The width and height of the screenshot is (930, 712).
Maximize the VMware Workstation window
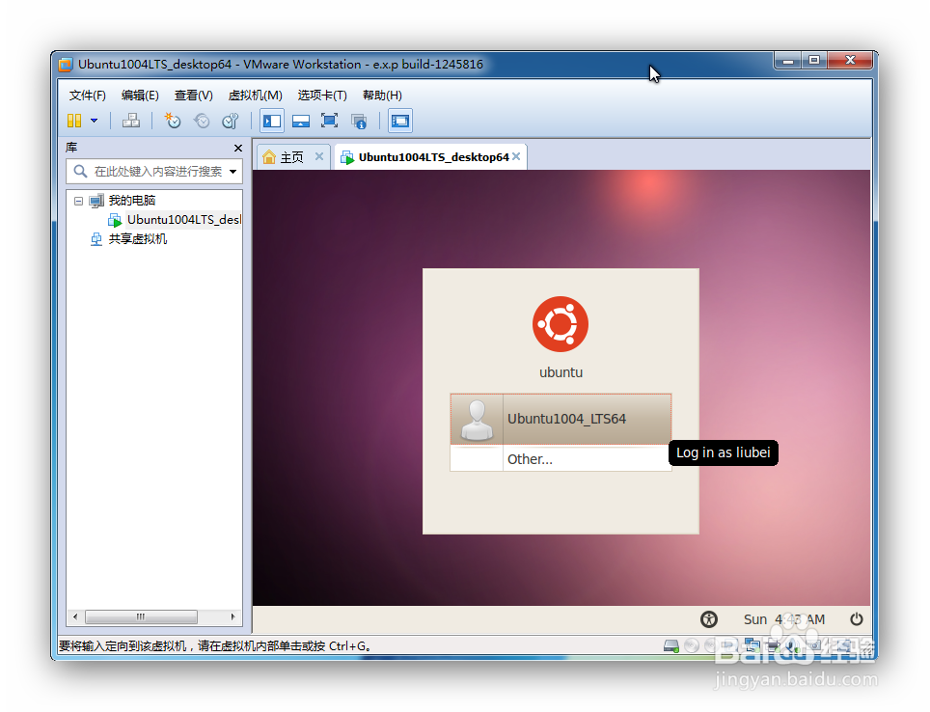(x=814, y=61)
